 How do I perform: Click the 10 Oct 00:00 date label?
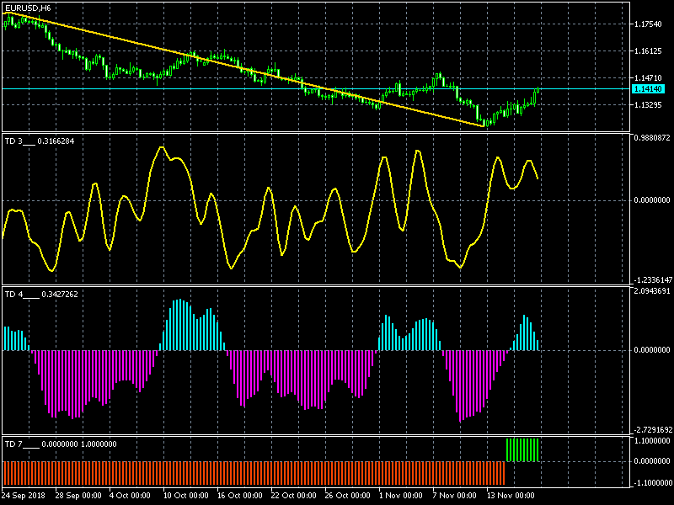pos(185,495)
